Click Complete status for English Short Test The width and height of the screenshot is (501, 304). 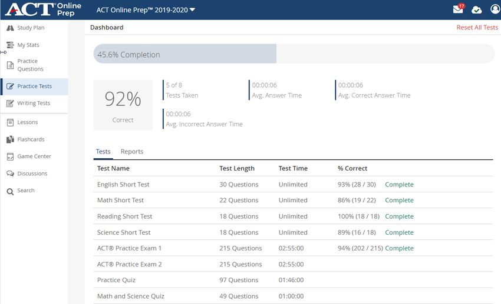[x=399, y=185]
